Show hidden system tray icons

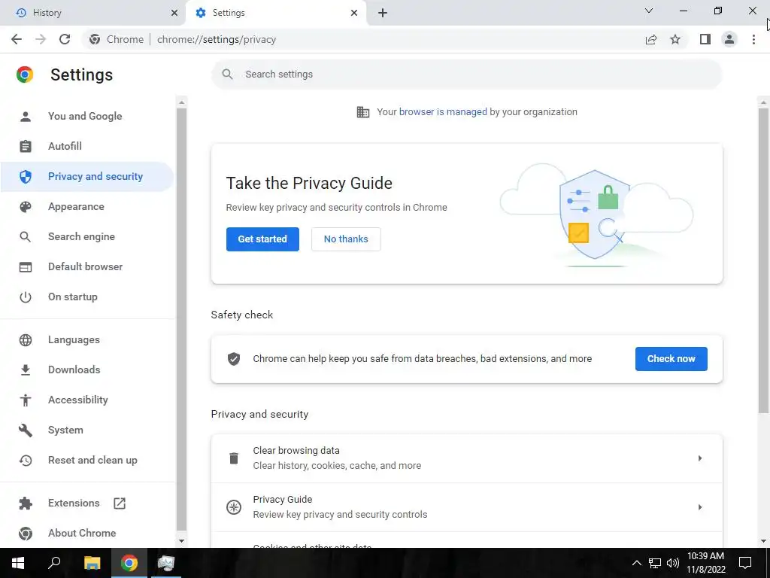coord(636,563)
